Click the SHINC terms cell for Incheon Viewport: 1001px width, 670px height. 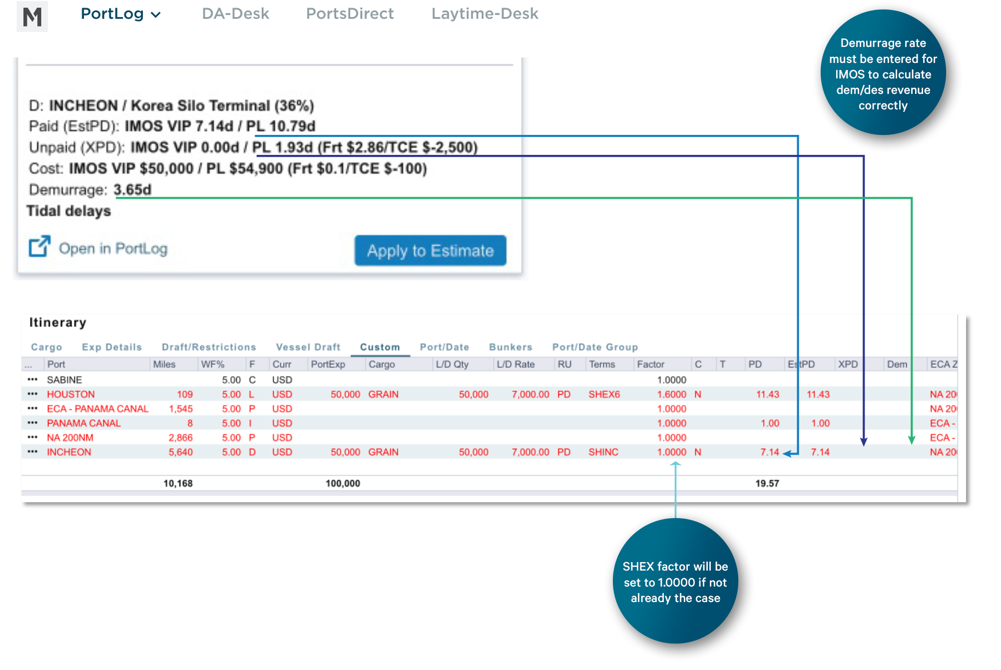pos(603,452)
